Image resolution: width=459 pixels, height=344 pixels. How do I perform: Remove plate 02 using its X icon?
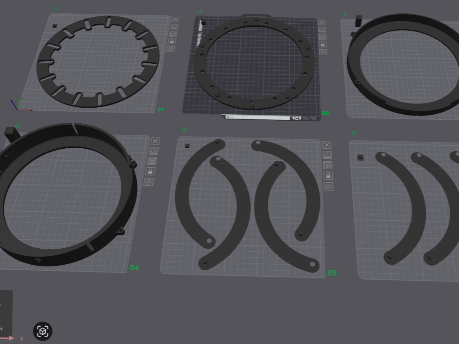pos(322,22)
